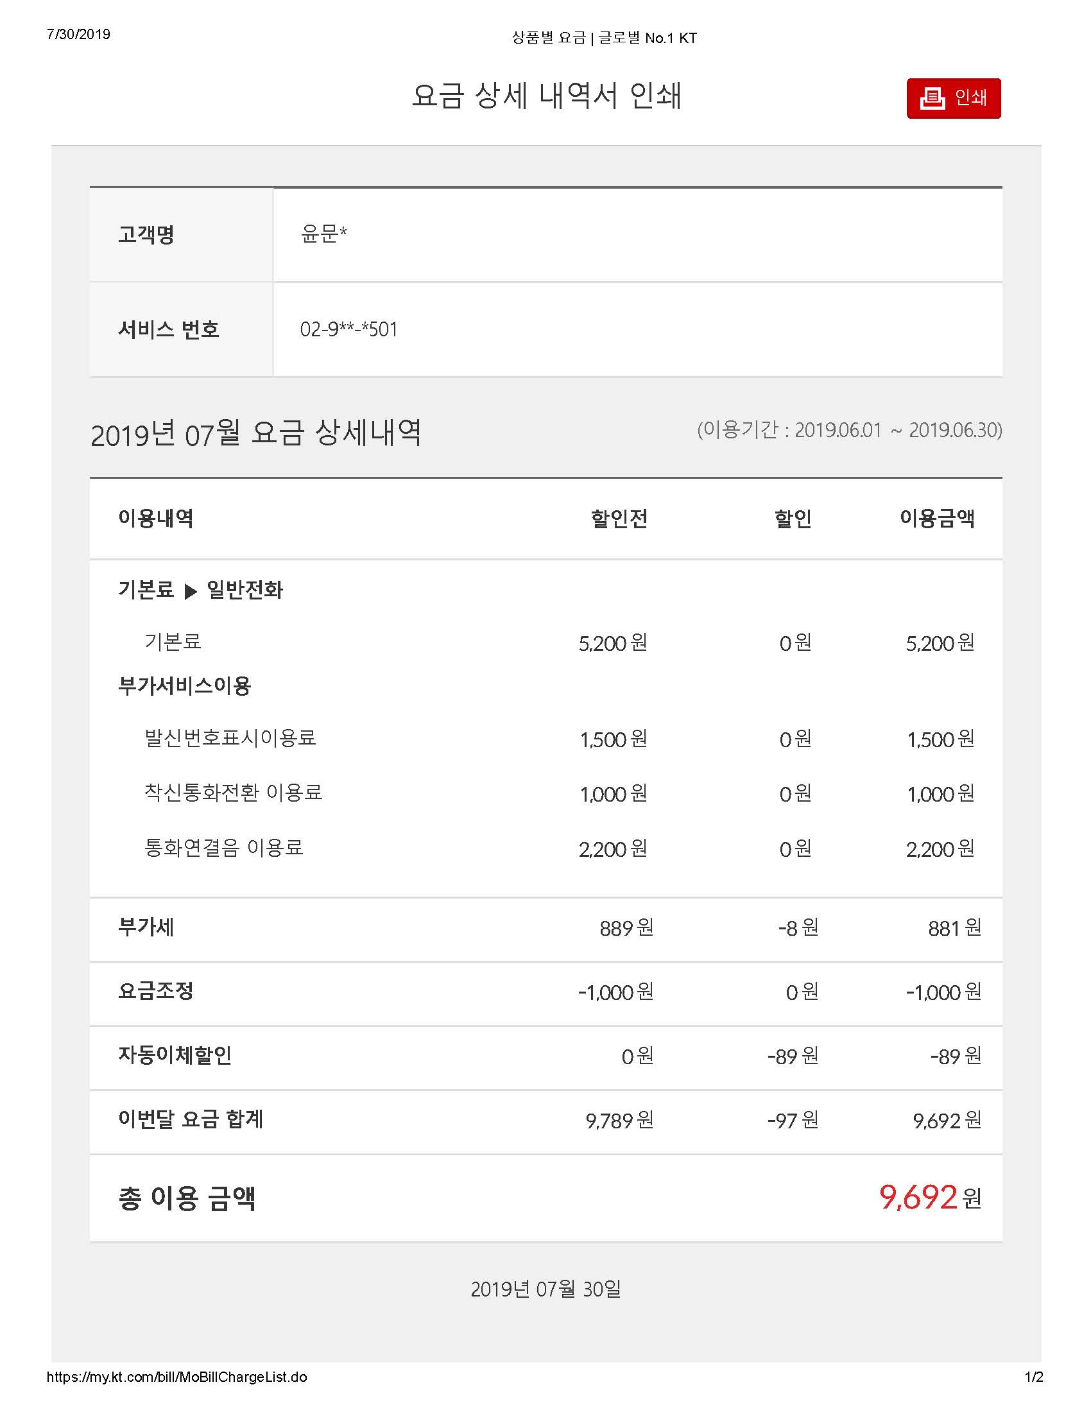Open the my.kt.com URL in footer

[x=176, y=1377]
